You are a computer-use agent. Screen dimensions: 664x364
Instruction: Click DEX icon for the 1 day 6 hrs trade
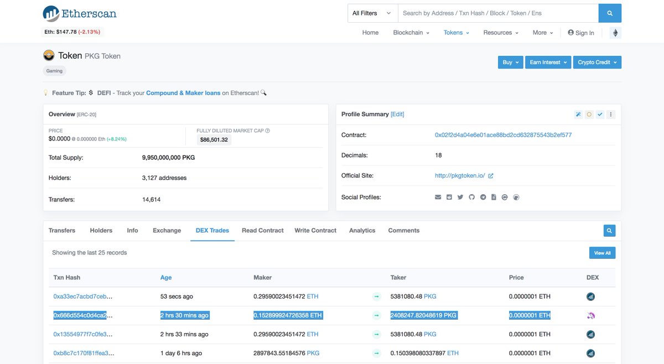coord(590,353)
